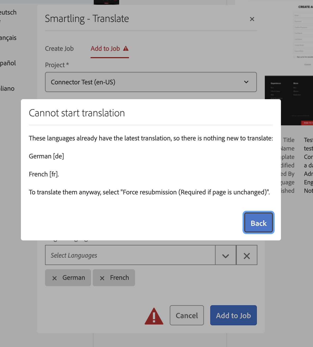Viewport: 313px width, 347px height.
Task: Click the Project label
Action: [57, 65]
